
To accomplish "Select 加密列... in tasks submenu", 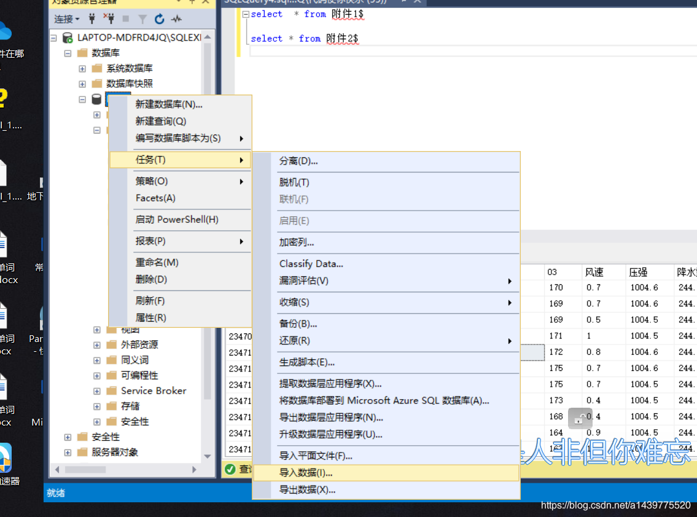I will pos(386,243).
